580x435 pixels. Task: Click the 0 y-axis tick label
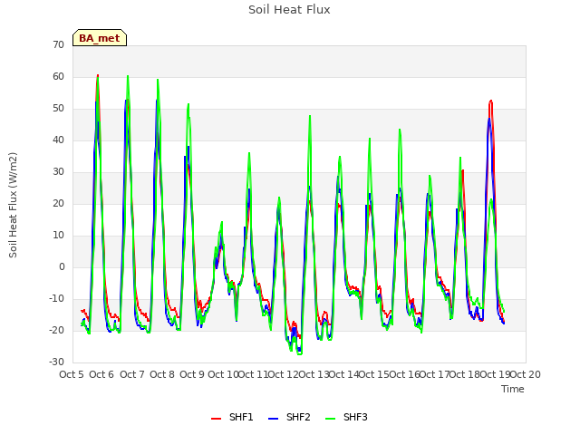[x=62, y=266]
